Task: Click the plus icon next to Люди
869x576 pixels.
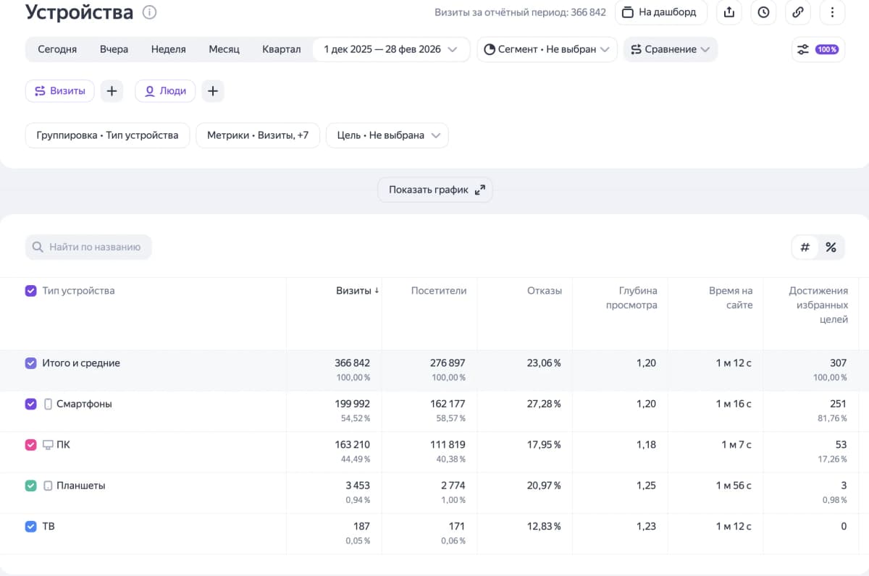Action: (212, 90)
